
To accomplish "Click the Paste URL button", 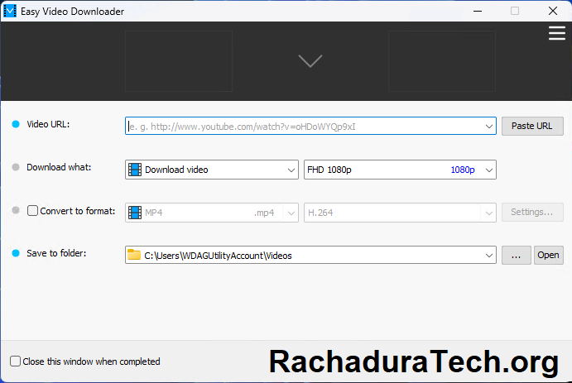I will [x=532, y=126].
